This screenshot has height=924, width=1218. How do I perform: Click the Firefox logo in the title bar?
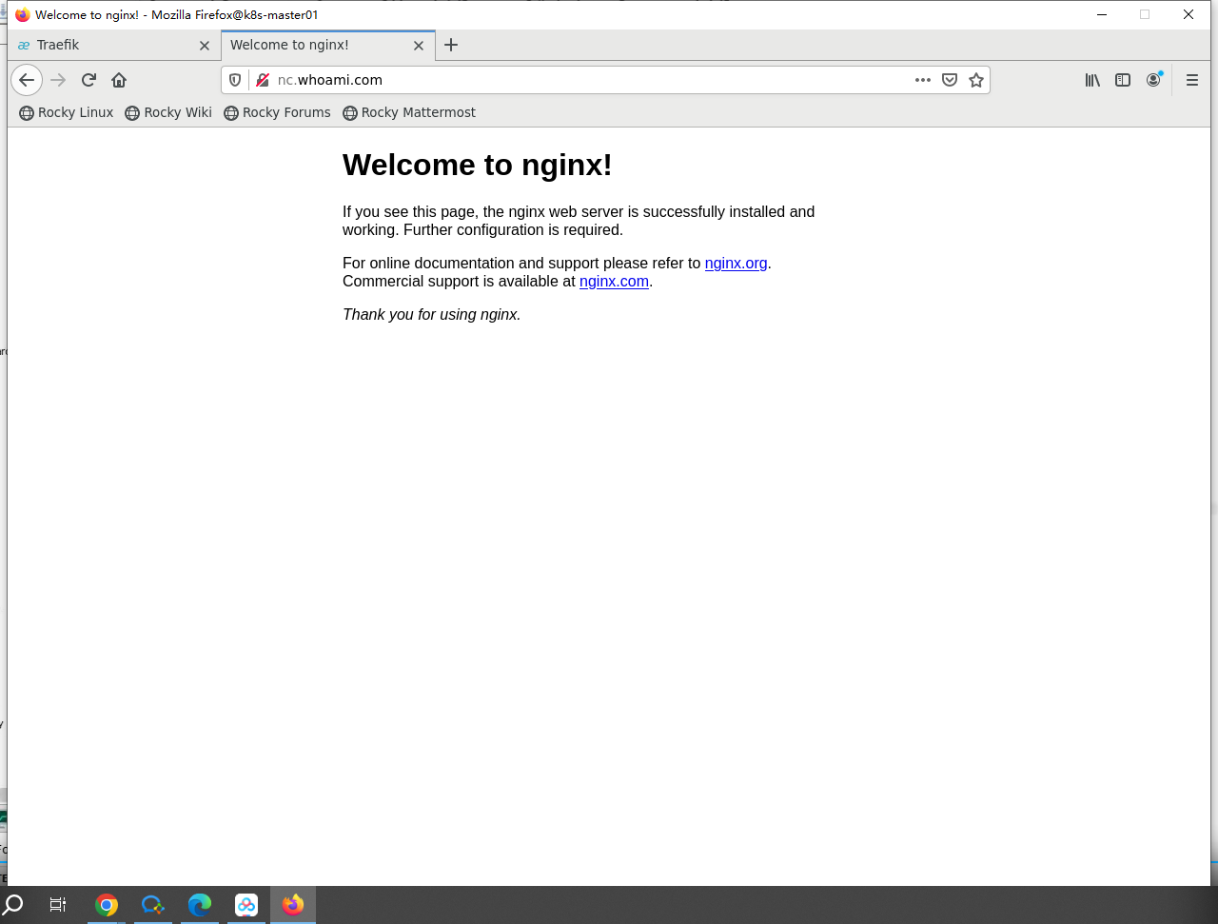tap(23, 15)
